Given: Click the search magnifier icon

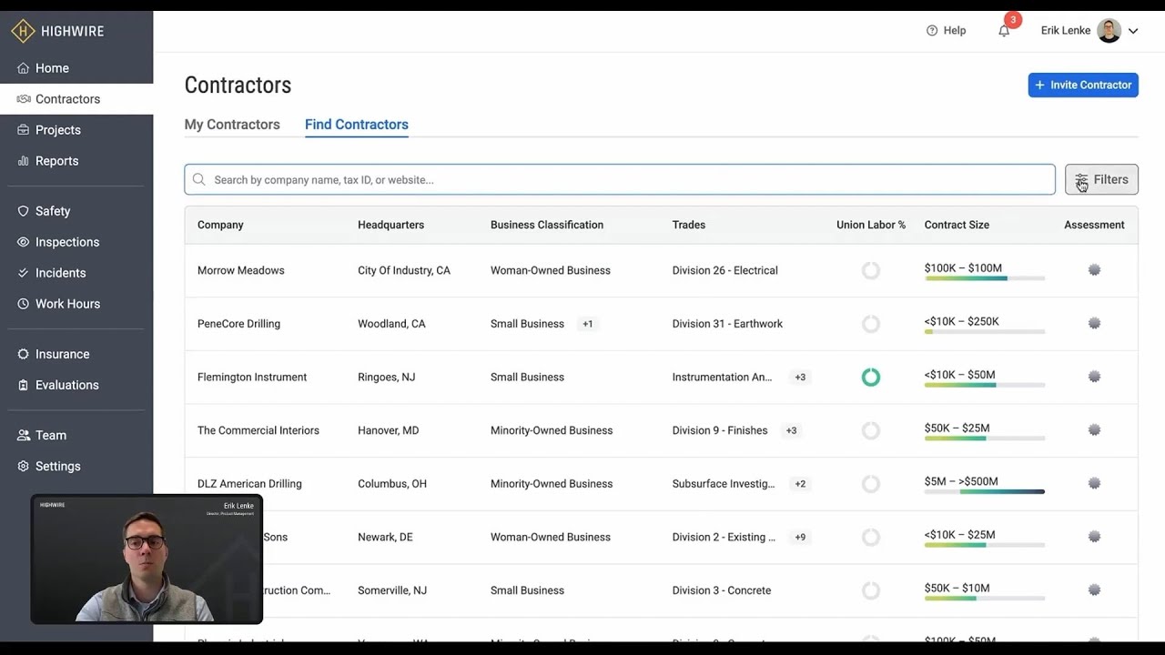Looking at the screenshot, I should (199, 179).
